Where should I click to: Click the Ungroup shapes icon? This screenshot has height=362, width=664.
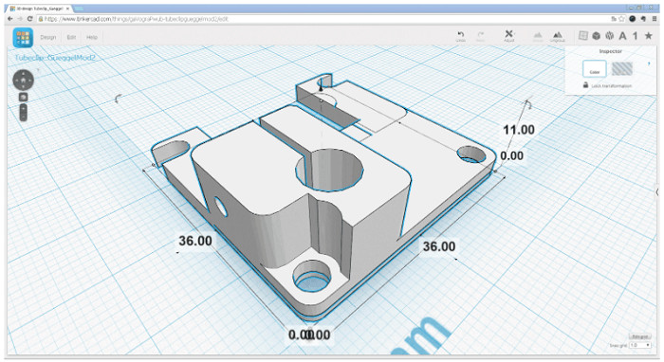point(558,35)
